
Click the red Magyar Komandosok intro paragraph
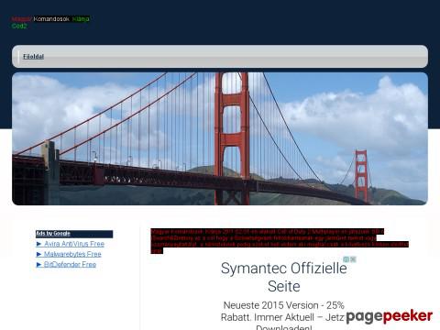click(280, 241)
